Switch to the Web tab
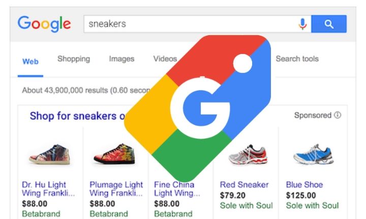The width and height of the screenshot is (366, 219). (30, 61)
